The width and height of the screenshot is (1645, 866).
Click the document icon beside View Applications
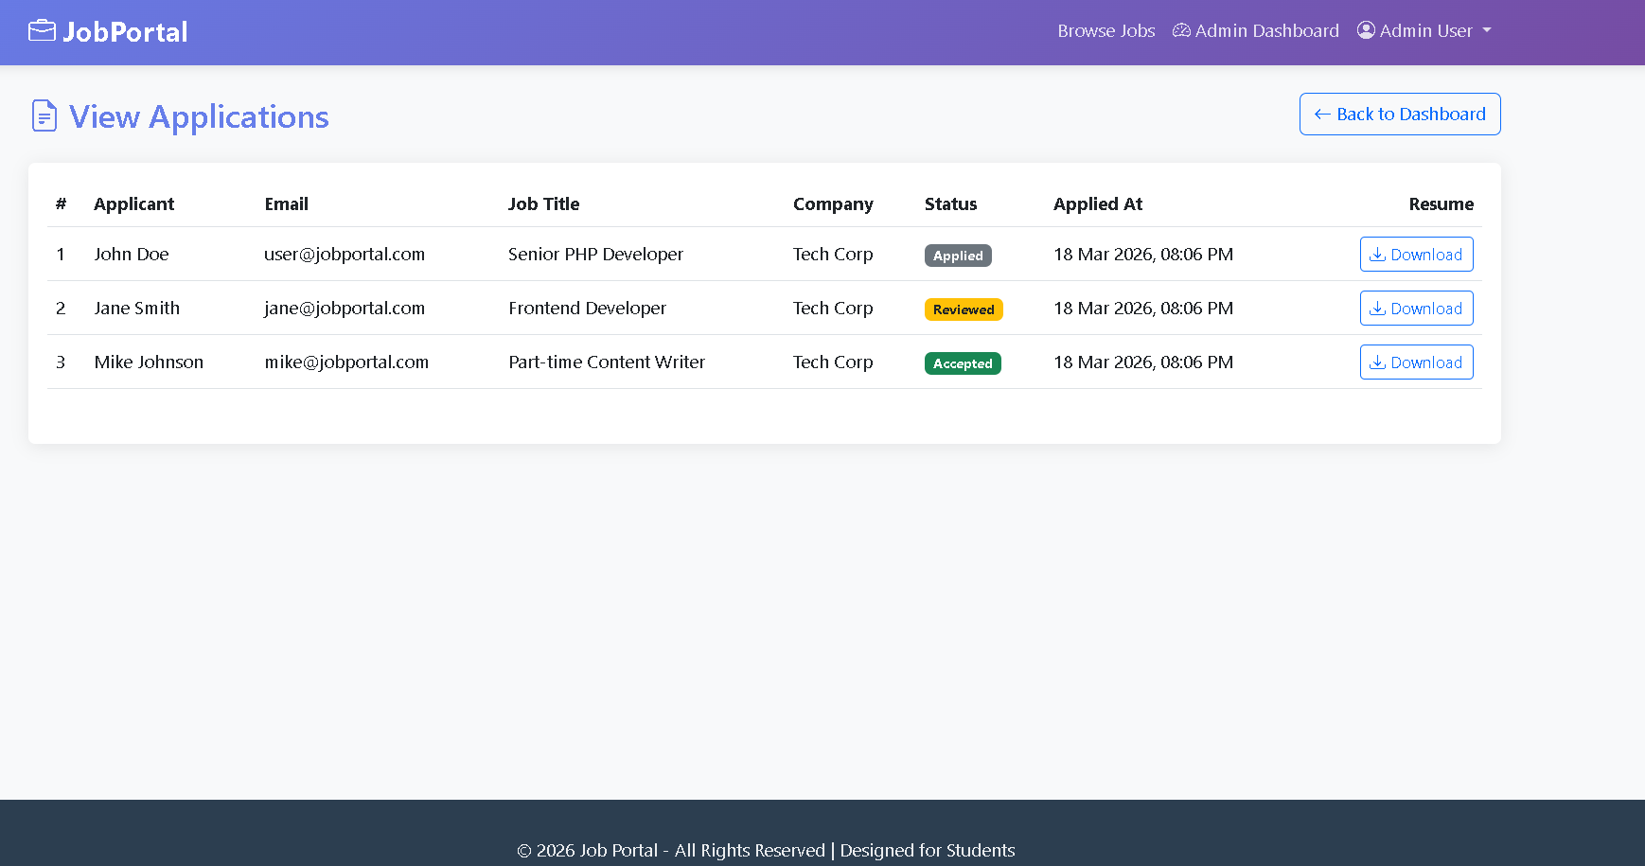(44, 115)
